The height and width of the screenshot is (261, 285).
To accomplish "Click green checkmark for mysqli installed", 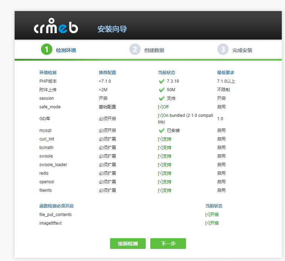I will (162, 130).
